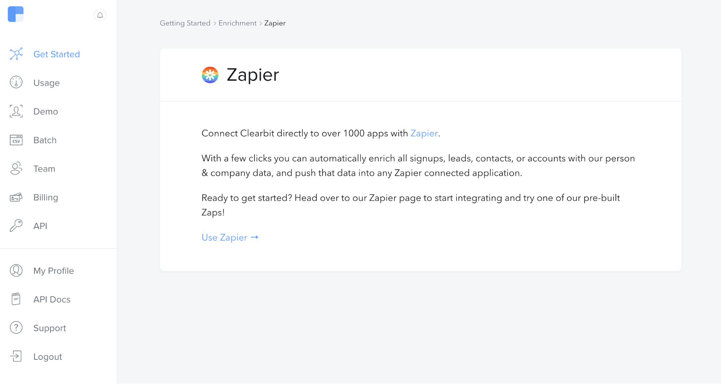The image size is (721, 384).
Task: Click the Demo person-scan icon
Action: click(x=16, y=111)
